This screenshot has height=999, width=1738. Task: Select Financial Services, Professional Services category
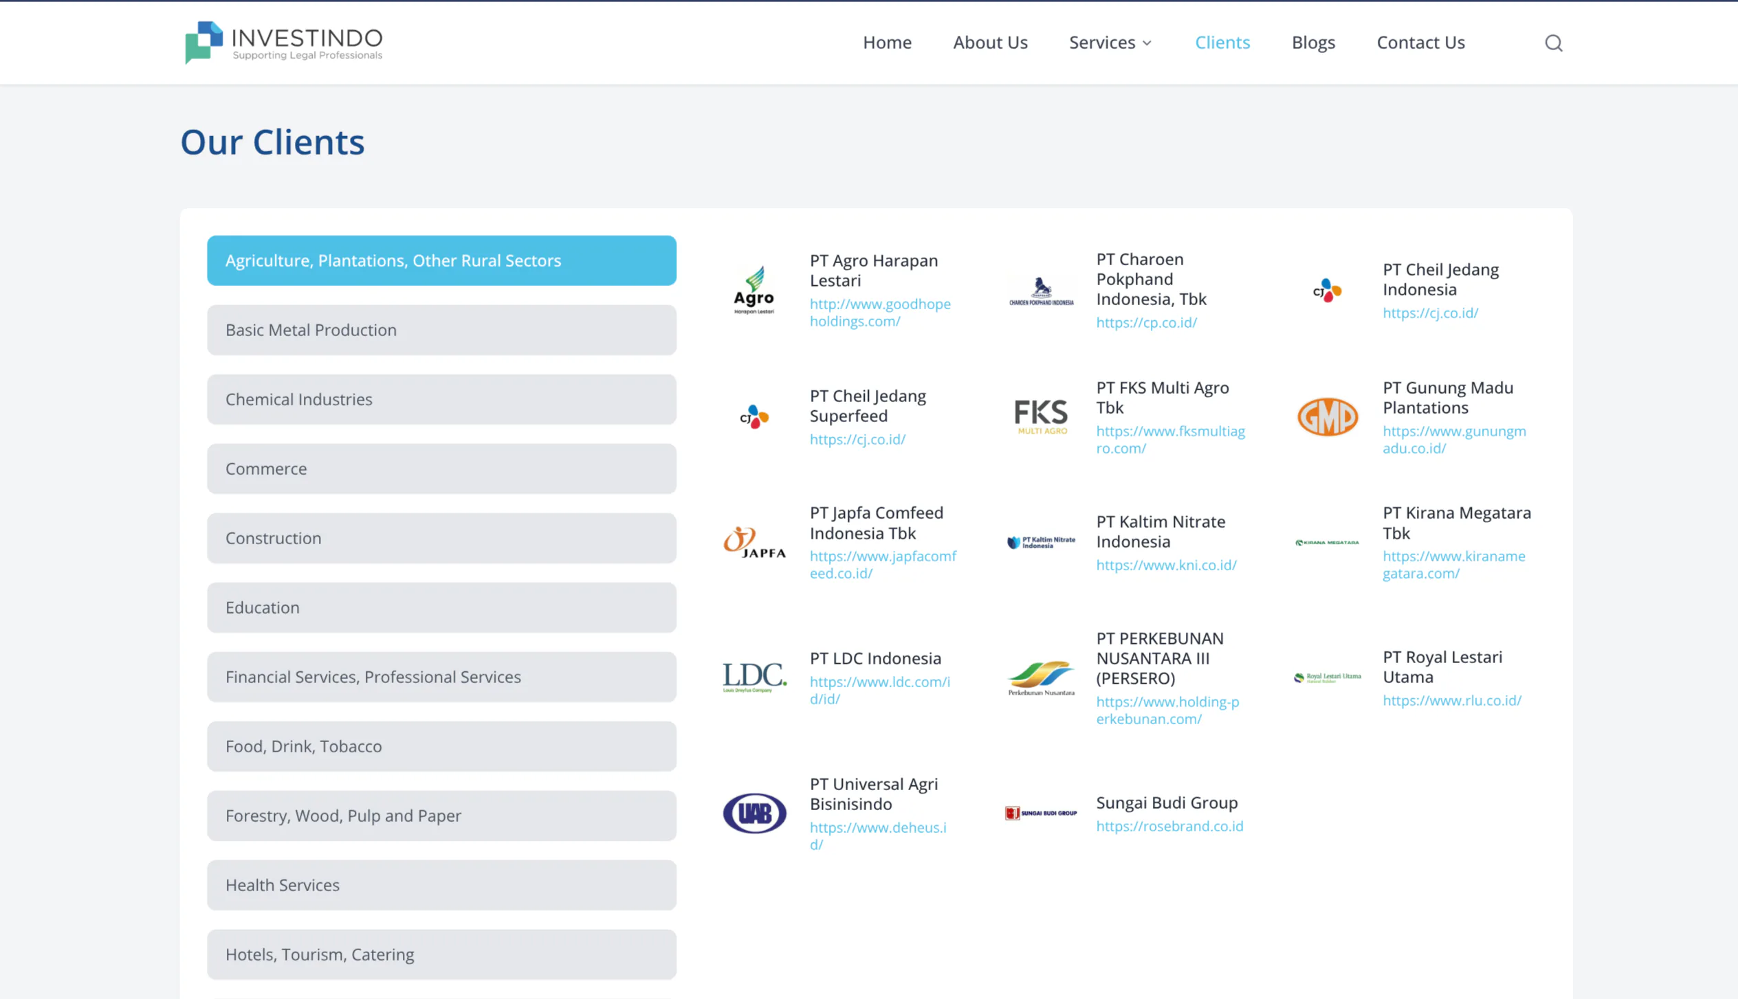point(441,677)
